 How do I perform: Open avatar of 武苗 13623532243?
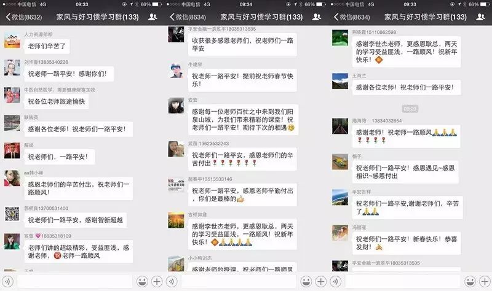176,149
